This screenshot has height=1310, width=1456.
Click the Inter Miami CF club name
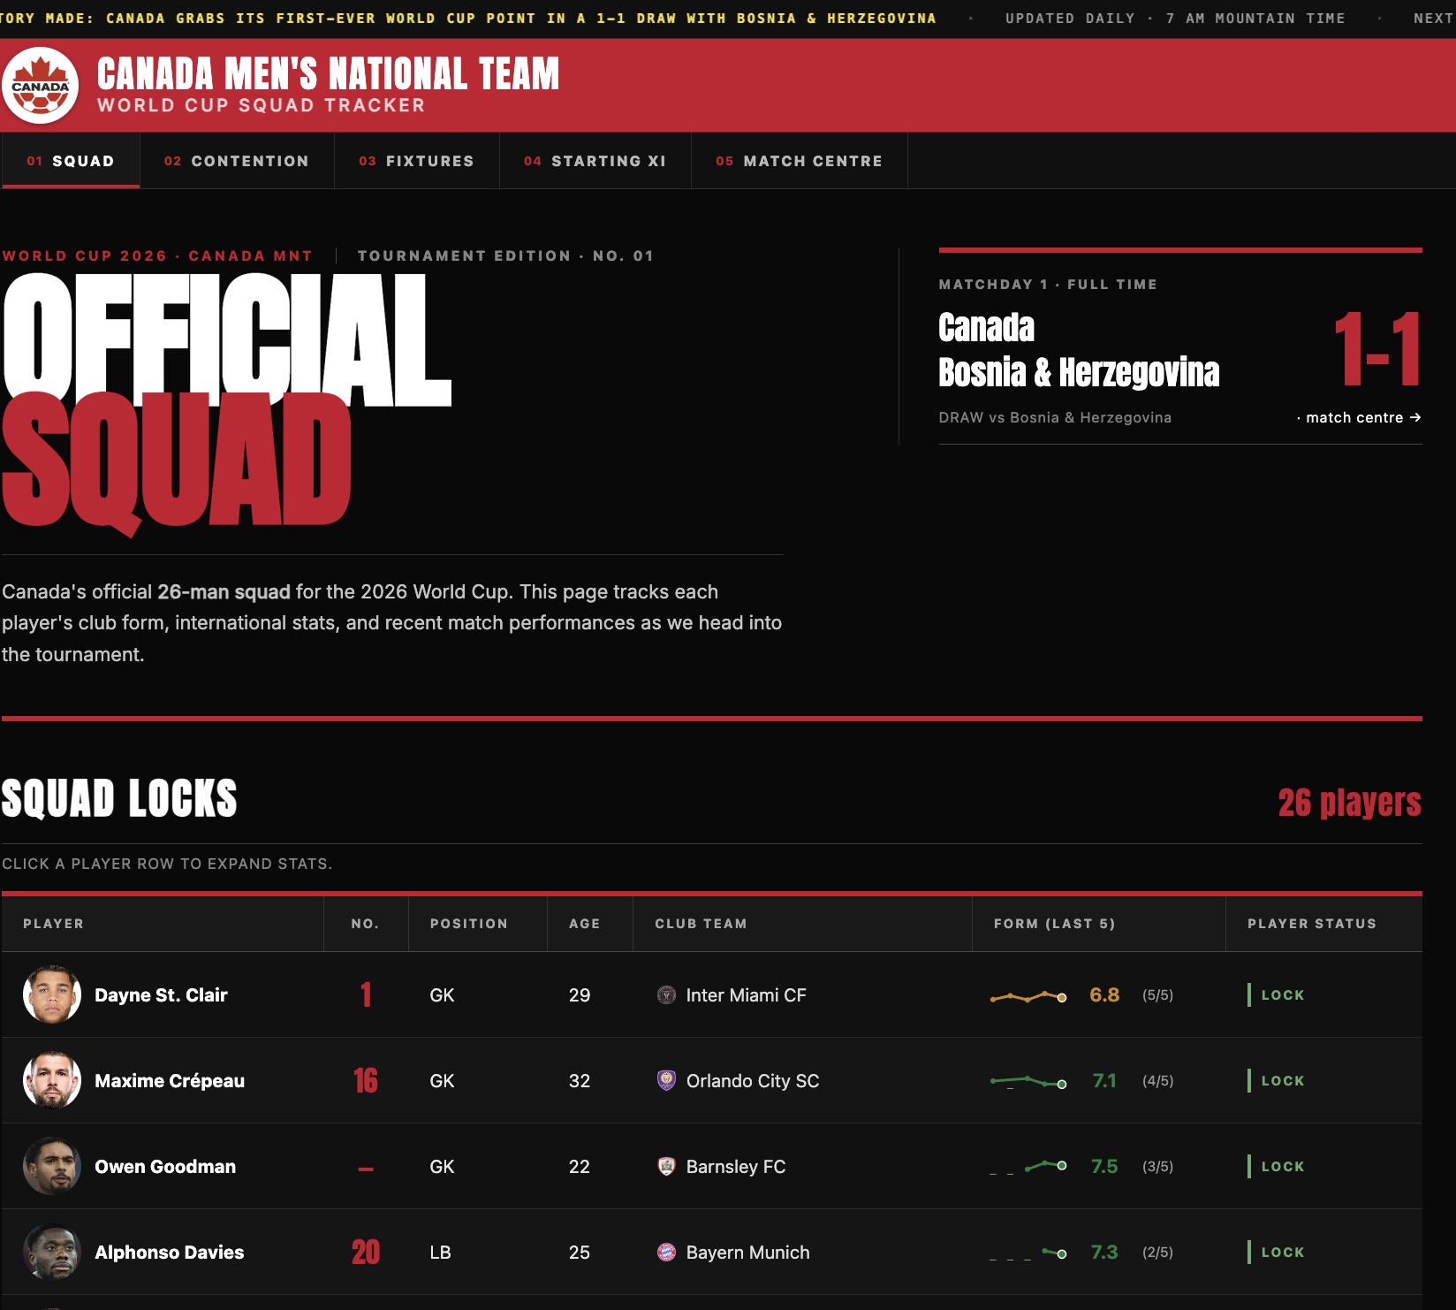746,995
